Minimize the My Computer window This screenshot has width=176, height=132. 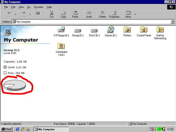point(166,2)
